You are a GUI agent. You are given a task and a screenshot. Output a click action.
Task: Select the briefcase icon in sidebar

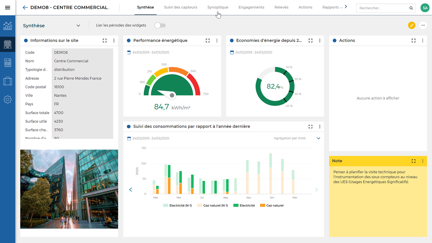8,81
